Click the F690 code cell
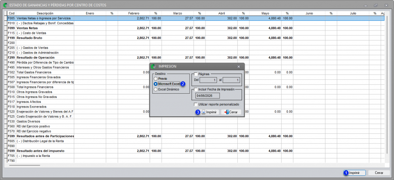 click(x=12, y=146)
